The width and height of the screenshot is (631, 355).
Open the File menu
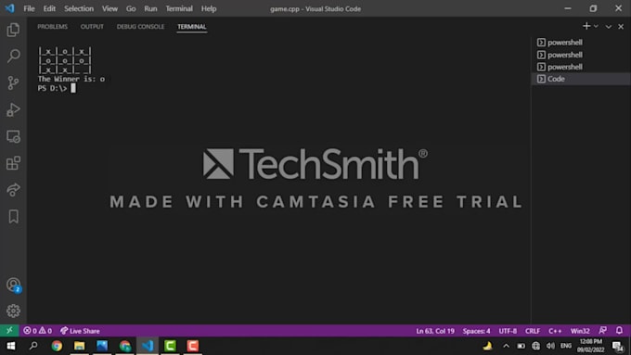29,8
